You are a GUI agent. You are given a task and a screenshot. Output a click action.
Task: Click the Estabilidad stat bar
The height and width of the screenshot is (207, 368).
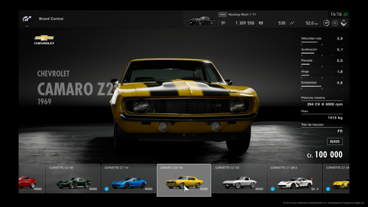(322, 87)
